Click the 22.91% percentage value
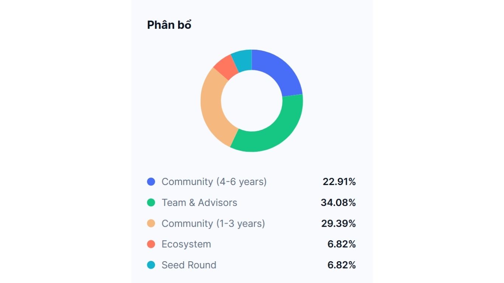 tap(339, 182)
